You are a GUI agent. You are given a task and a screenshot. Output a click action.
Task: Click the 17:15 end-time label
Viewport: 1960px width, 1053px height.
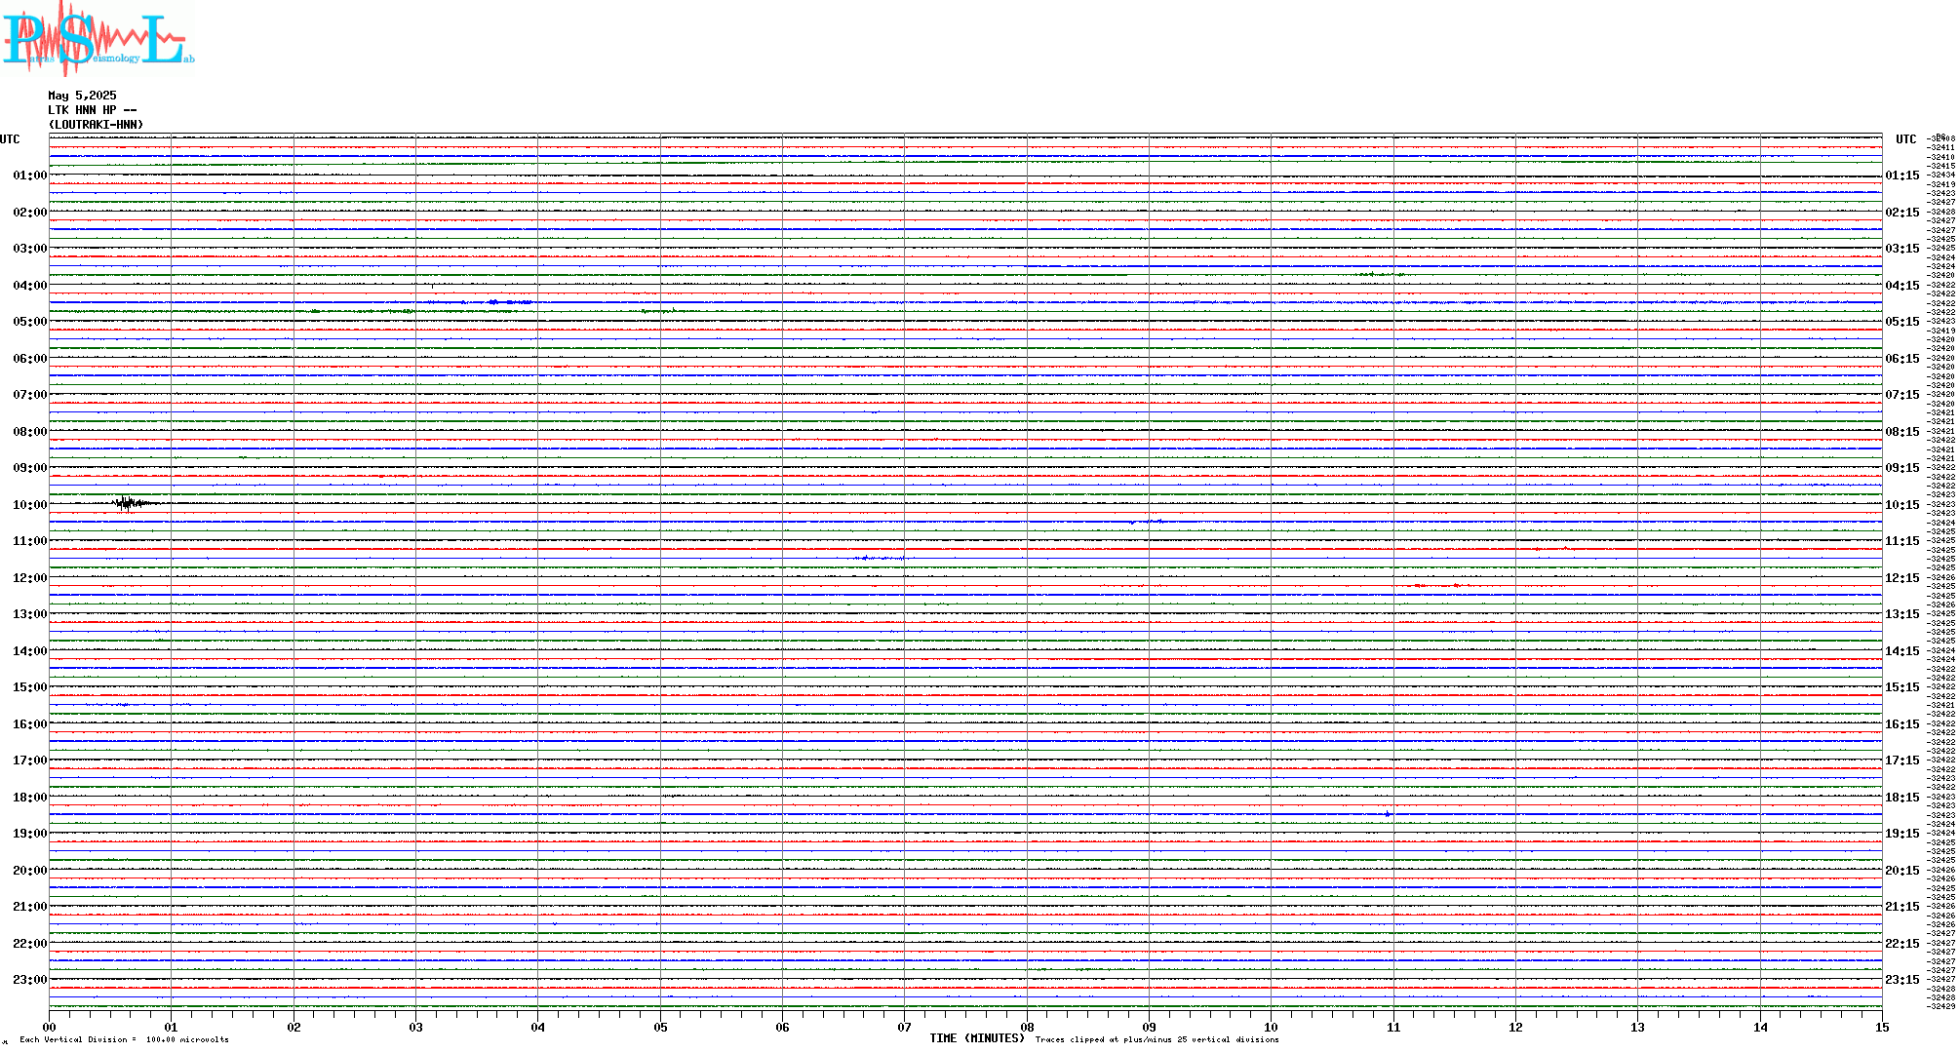[1902, 760]
